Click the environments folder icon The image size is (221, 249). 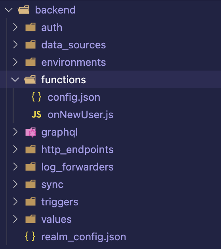click(30, 62)
